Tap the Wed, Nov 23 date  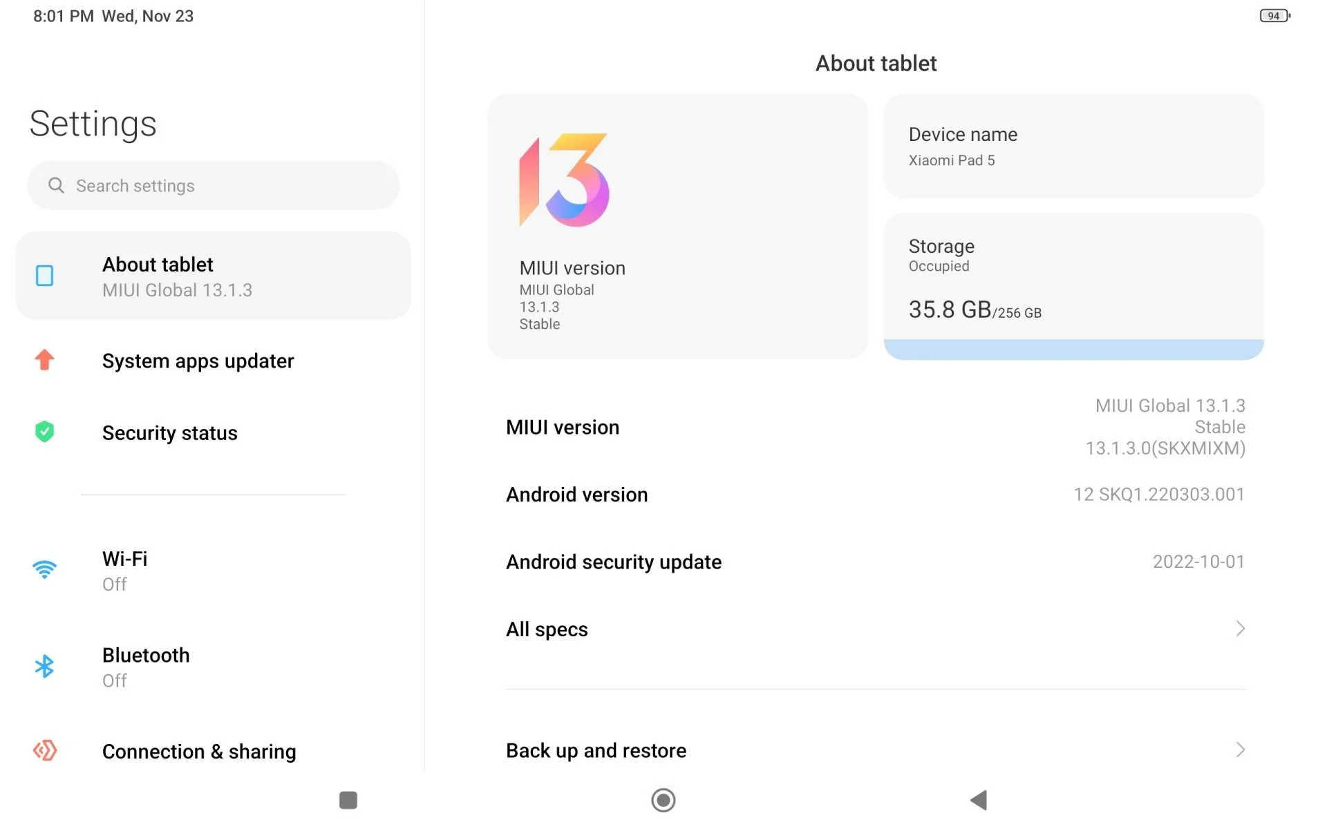(147, 16)
